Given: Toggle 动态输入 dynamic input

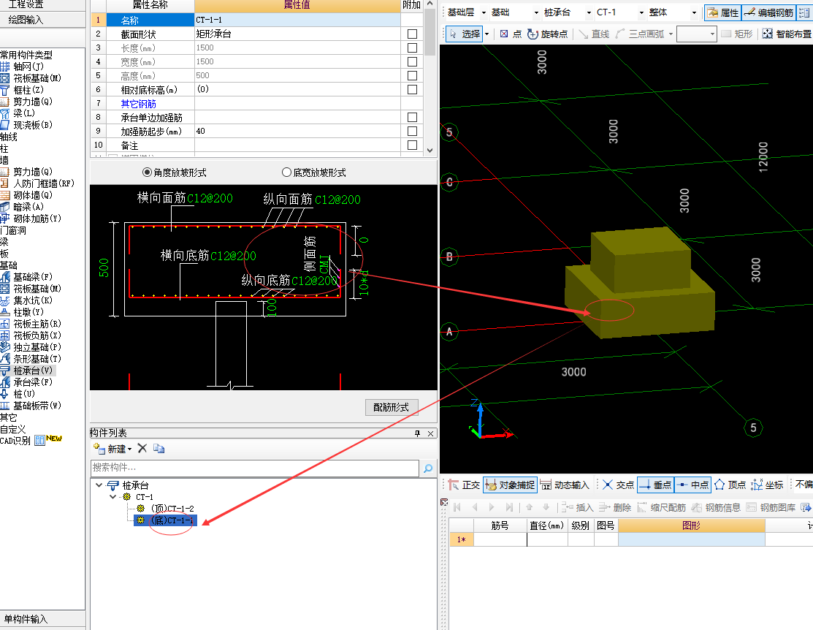Looking at the screenshot, I should (x=565, y=485).
